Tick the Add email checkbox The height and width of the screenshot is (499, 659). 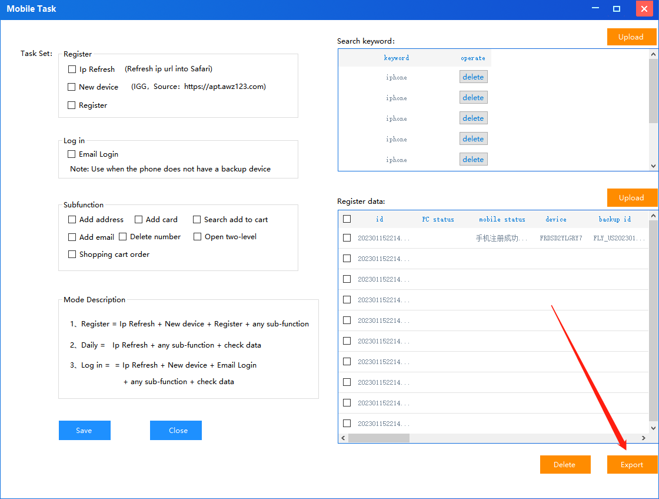(72, 237)
